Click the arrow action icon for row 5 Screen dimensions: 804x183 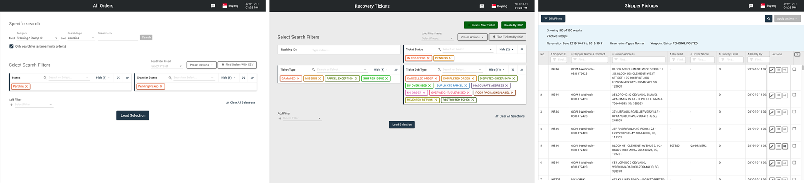click(785, 146)
